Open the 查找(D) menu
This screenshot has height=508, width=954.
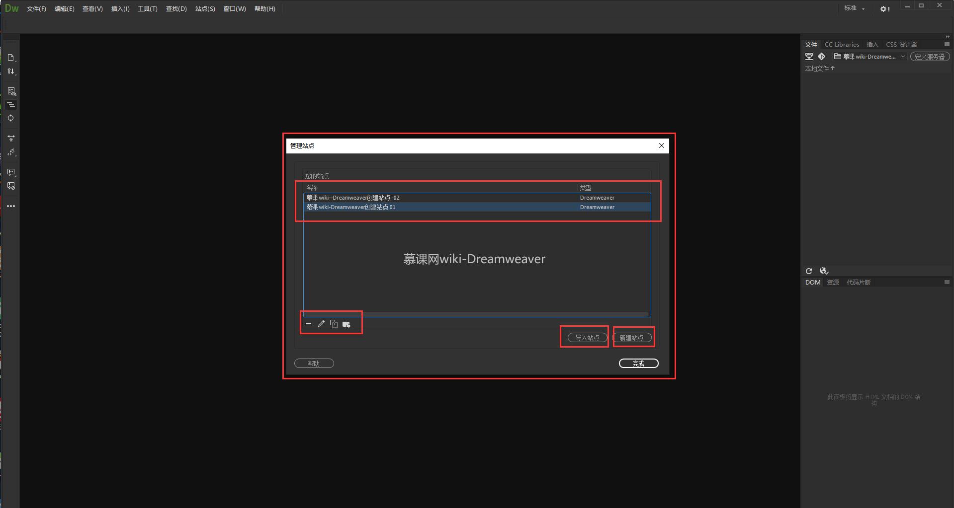pyautogui.click(x=176, y=9)
